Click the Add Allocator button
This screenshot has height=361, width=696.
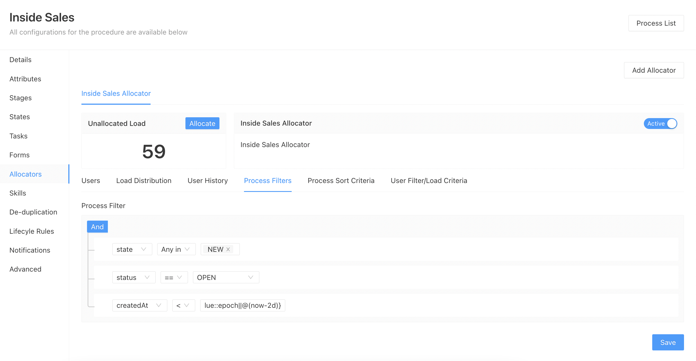click(654, 70)
